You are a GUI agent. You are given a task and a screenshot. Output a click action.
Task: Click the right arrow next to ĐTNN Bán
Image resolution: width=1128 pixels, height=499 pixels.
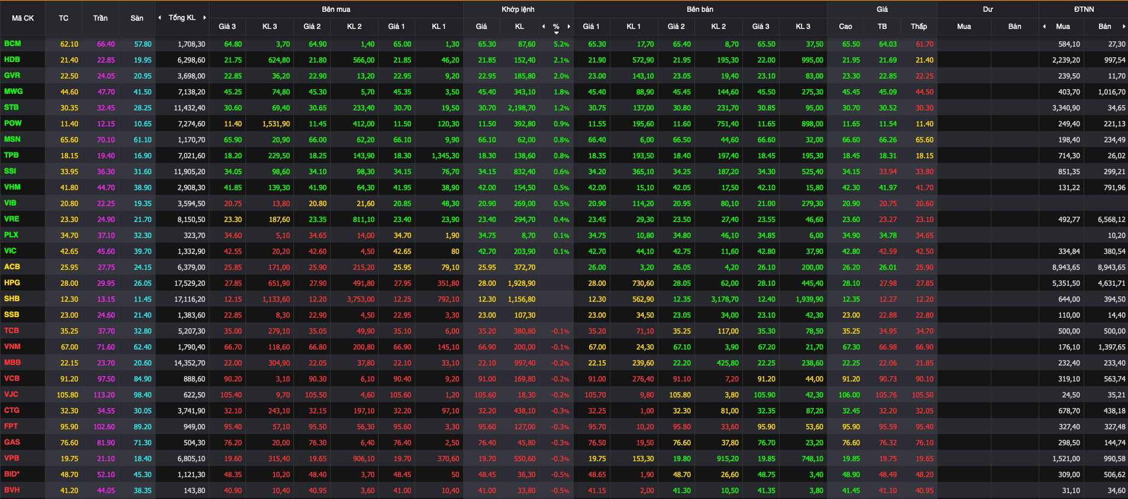(x=1124, y=27)
